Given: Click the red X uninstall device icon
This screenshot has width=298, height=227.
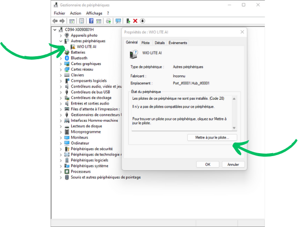Looking at the screenshot, I should pyautogui.click(x=135, y=21).
